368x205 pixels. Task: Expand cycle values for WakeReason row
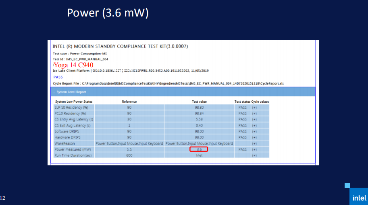tap(254, 143)
